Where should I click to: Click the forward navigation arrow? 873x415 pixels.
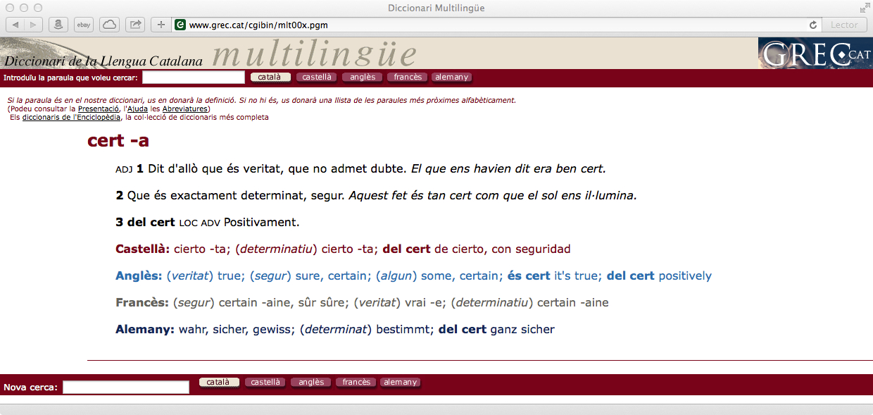(x=33, y=25)
